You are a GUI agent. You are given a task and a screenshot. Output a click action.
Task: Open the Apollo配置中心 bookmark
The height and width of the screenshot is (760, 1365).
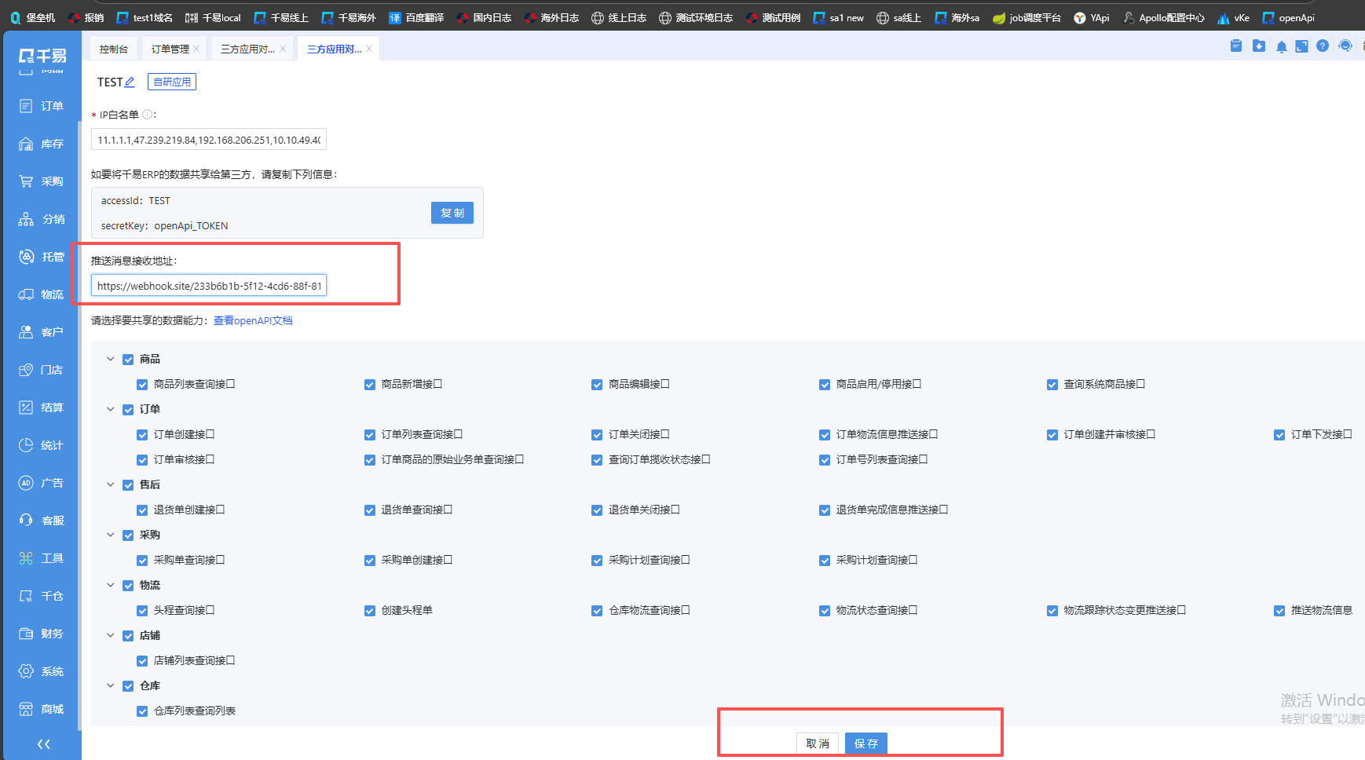tap(1163, 17)
